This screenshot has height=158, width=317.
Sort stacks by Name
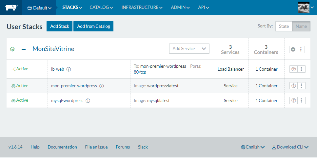point(301,26)
